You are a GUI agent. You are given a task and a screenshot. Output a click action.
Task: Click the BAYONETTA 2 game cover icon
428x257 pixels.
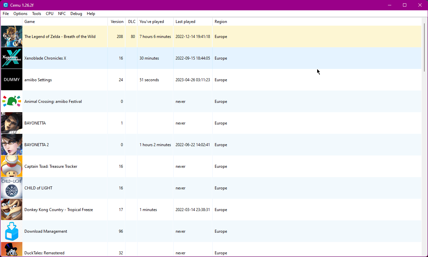click(12, 144)
